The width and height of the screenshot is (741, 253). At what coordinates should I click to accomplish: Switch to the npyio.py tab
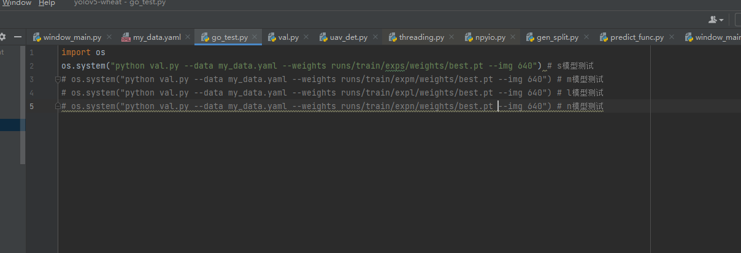tap(490, 37)
